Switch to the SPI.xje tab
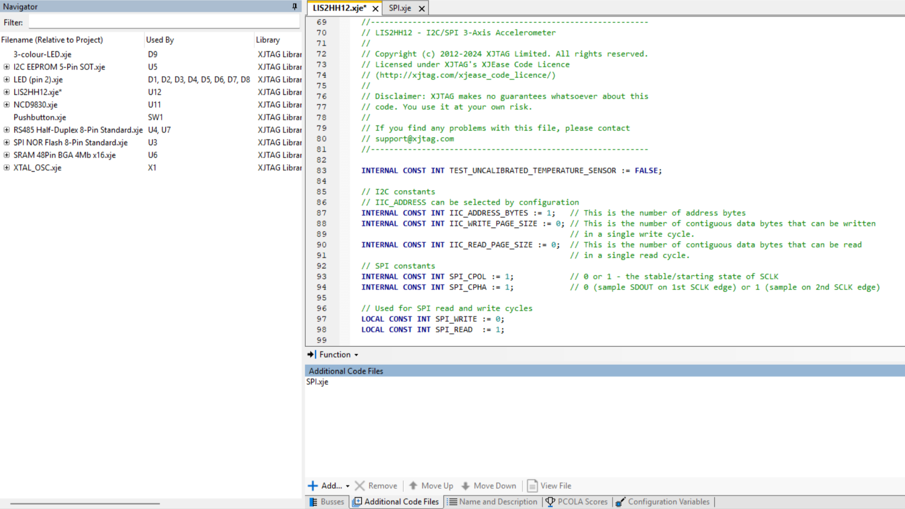 [400, 8]
